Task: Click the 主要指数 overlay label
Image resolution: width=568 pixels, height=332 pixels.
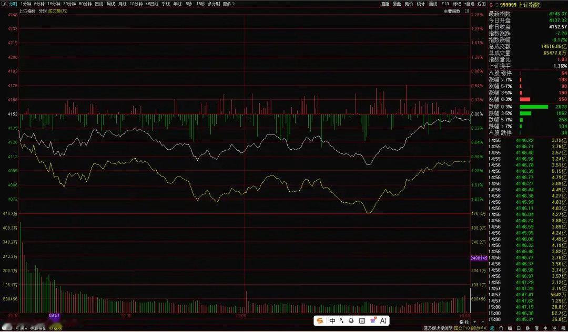Action: (x=452, y=11)
